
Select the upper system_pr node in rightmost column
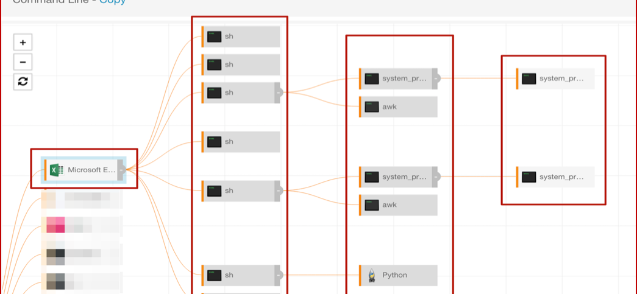click(561, 79)
